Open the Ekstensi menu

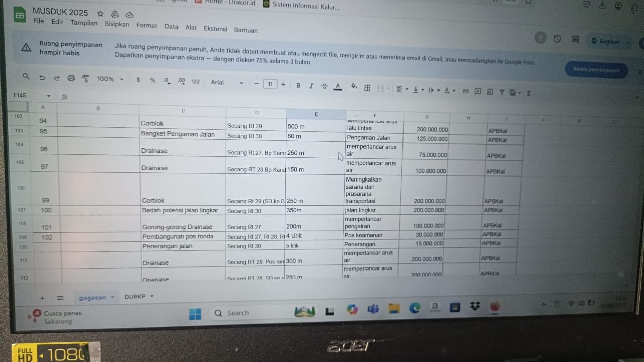(x=215, y=29)
